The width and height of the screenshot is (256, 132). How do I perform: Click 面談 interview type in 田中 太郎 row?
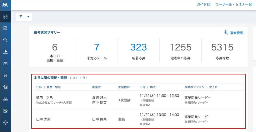(122, 119)
